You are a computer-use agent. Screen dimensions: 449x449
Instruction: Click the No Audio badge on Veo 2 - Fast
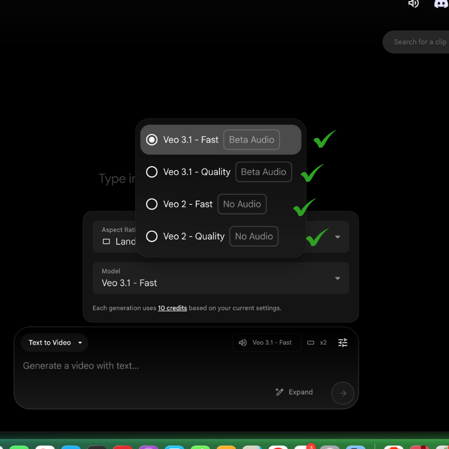click(242, 204)
